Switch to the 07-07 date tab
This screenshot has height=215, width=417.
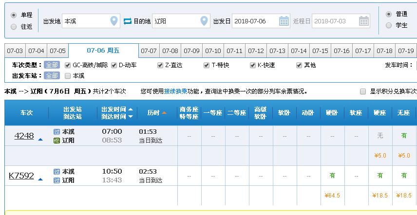coord(149,51)
